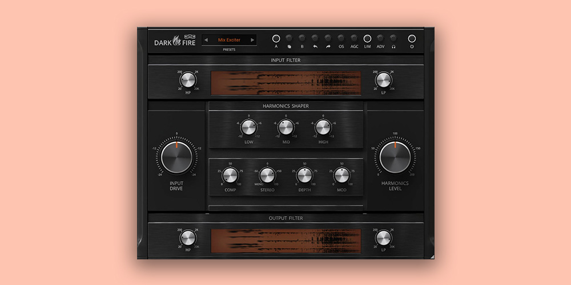
Task: Click the DEPTH knob
Action: tap(304, 175)
